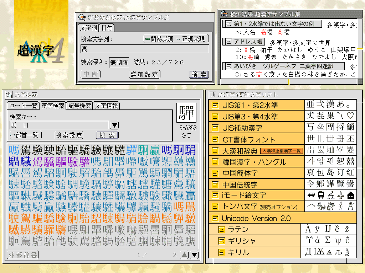
Task: Go to next page with down arrow
Action: [194, 255]
